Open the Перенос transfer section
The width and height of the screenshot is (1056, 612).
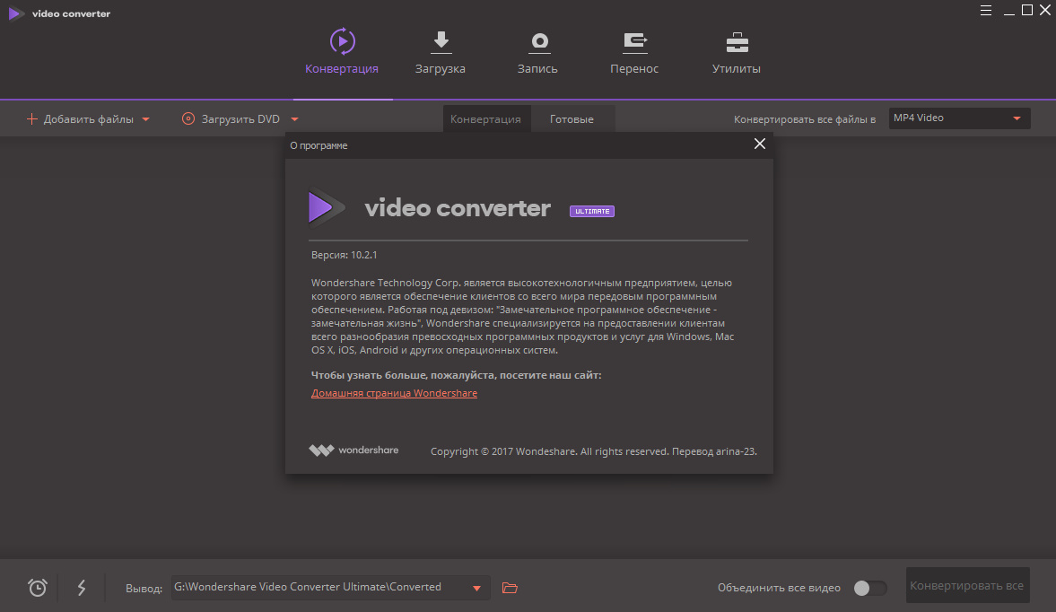(x=634, y=53)
